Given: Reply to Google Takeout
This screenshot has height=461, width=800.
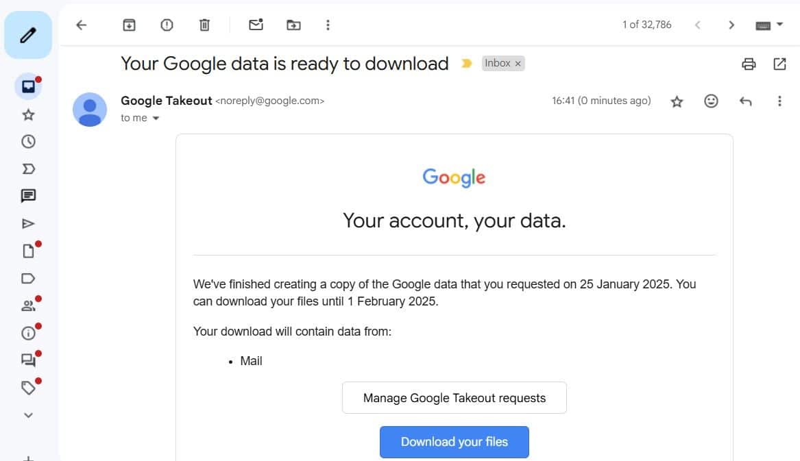Looking at the screenshot, I should click(745, 101).
